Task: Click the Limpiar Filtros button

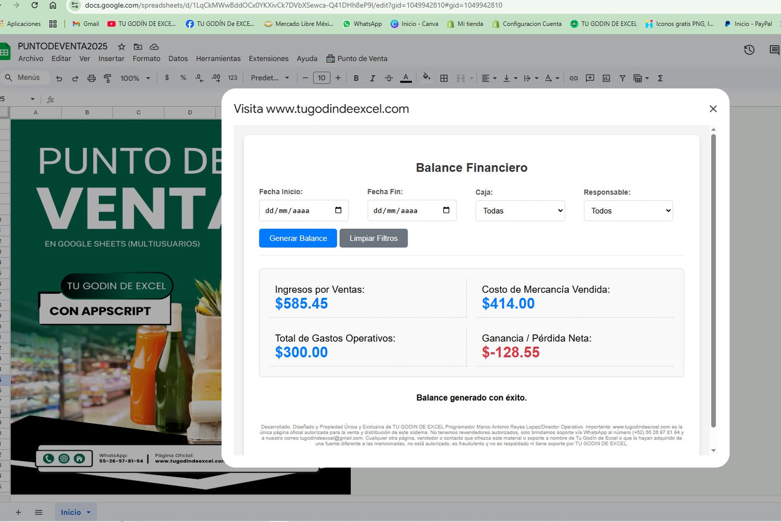Action: point(373,238)
